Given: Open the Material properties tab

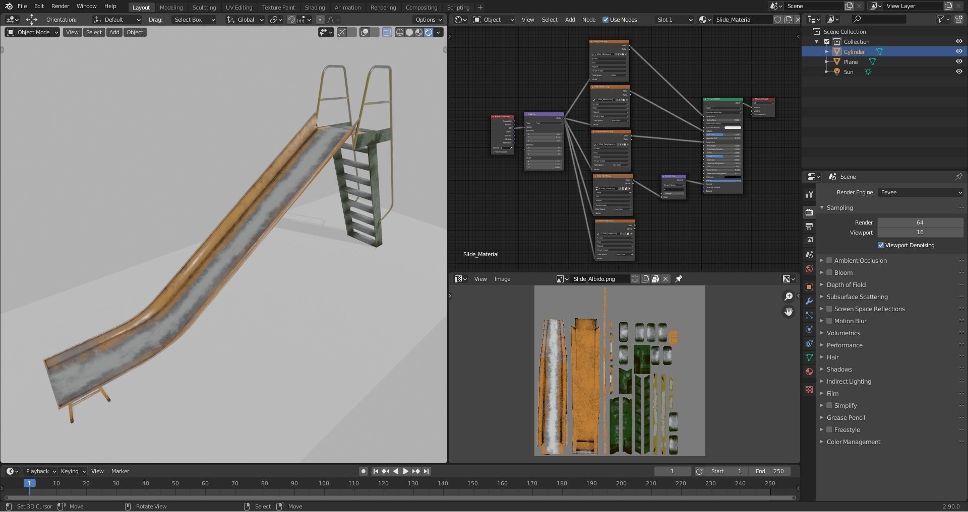Looking at the screenshot, I should (x=809, y=372).
